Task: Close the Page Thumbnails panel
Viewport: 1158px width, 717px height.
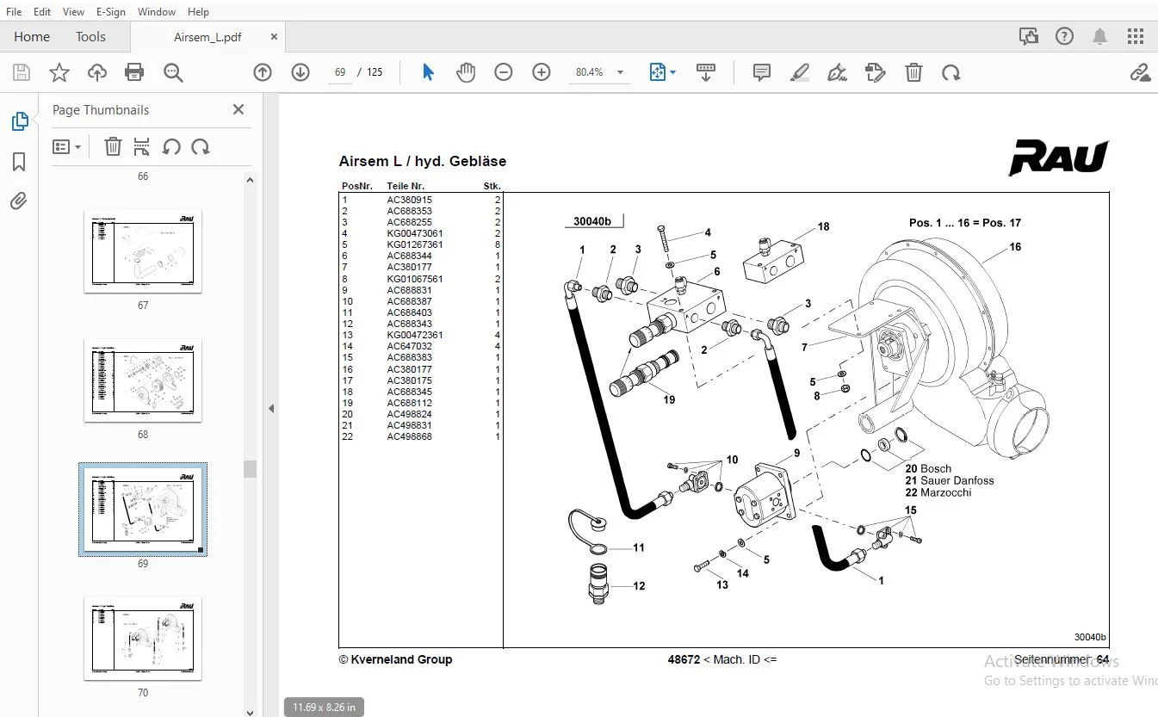Action: [x=238, y=109]
